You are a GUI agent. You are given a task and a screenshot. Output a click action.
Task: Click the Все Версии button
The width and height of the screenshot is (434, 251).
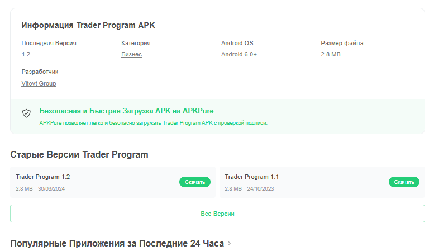[x=217, y=214]
